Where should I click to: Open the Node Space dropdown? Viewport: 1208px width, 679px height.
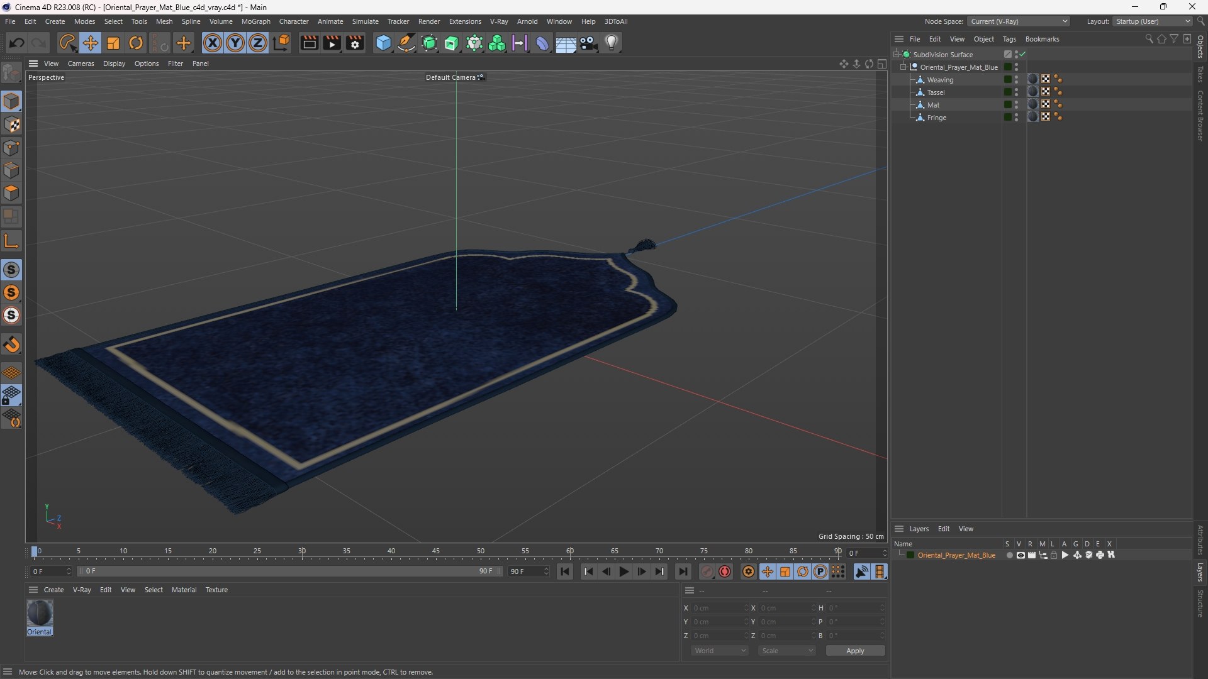(x=1018, y=21)
